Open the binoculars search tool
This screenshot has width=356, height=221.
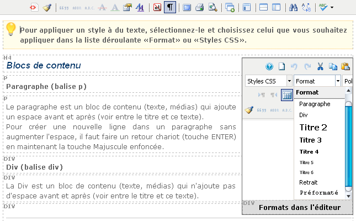pos(293,8)
